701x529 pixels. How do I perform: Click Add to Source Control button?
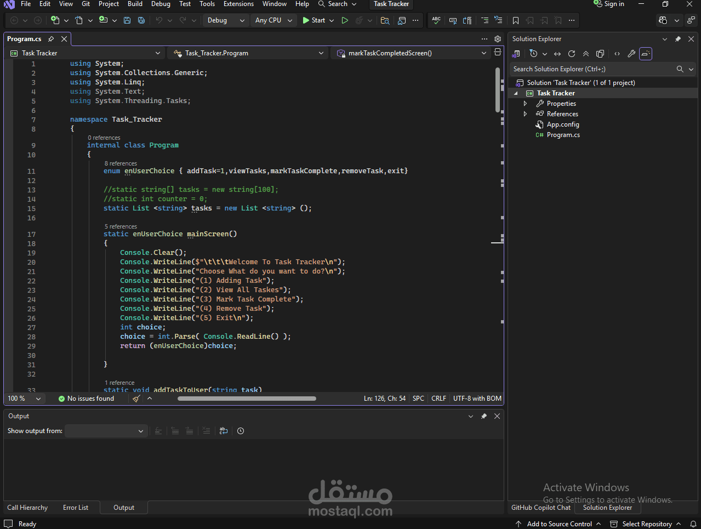point(559,524)
